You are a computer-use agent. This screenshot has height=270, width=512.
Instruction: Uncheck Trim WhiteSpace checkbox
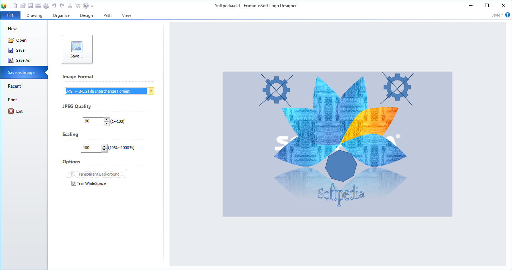click(74, 183)
